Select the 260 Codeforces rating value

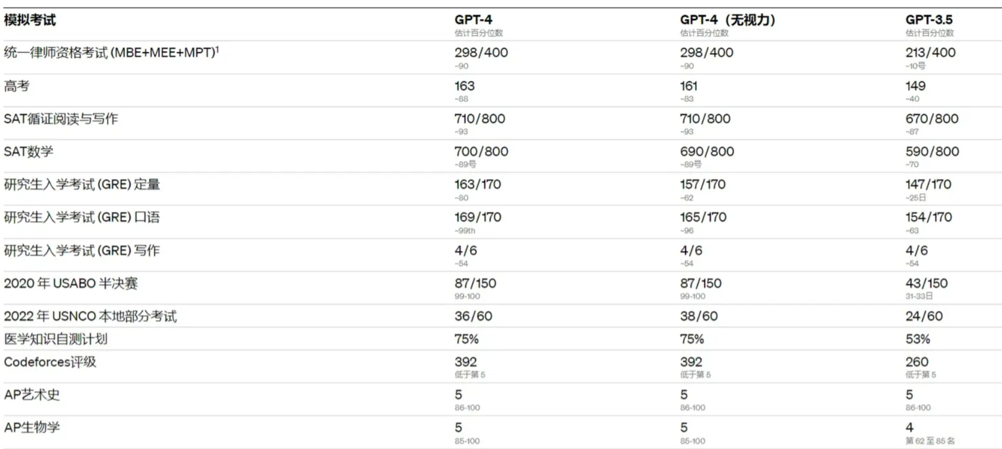916,362
